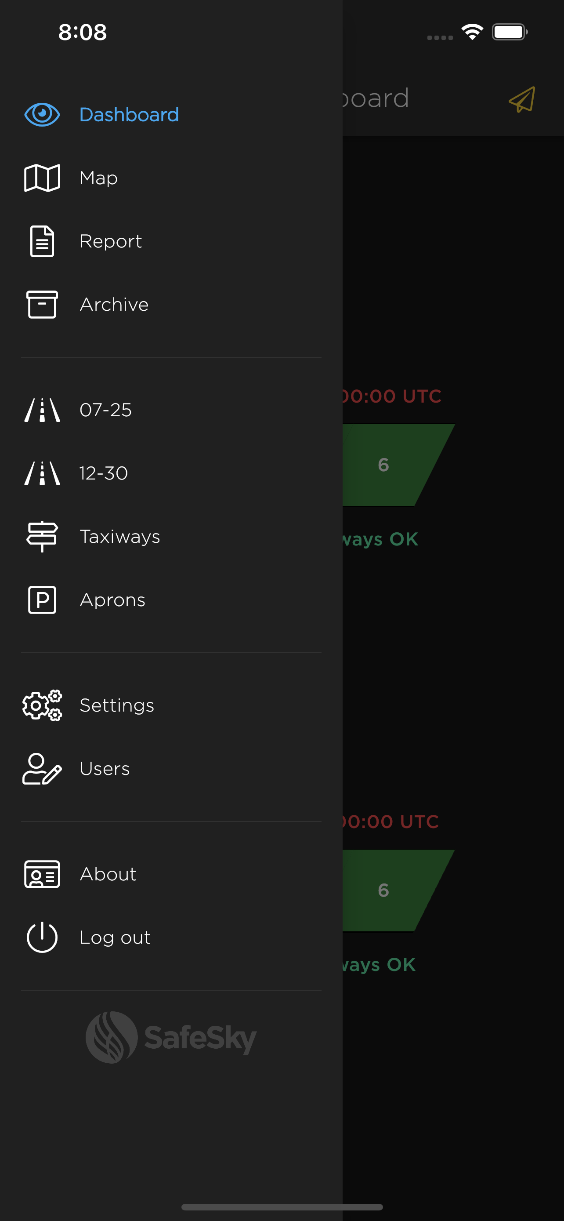Open the About ID card icon
564x1221 pixels.
(42, 874)
